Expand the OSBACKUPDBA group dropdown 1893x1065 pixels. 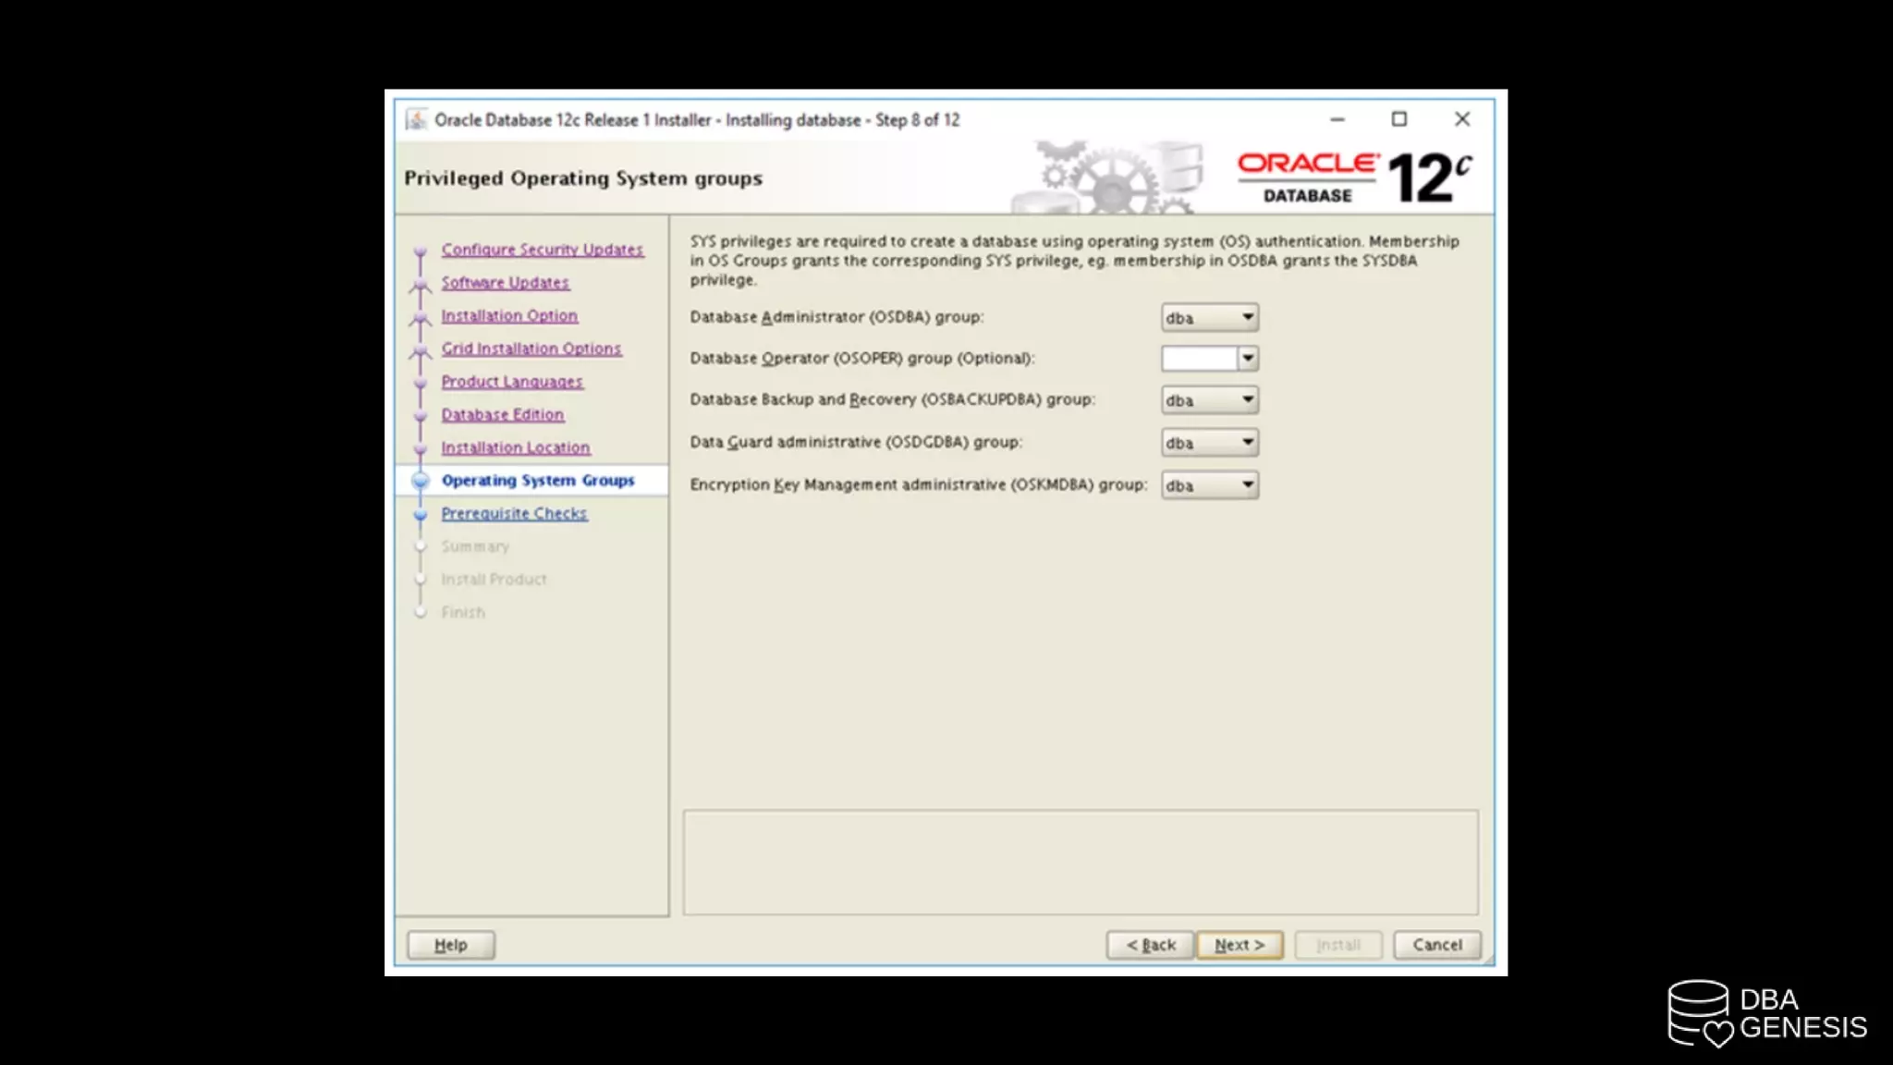pyautogui.click(x=1247, y=400)
